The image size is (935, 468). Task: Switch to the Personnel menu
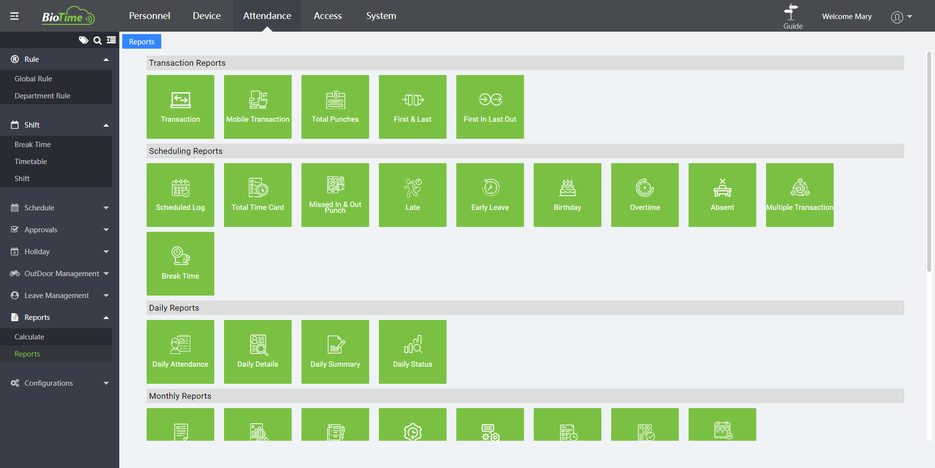point(150,16)
